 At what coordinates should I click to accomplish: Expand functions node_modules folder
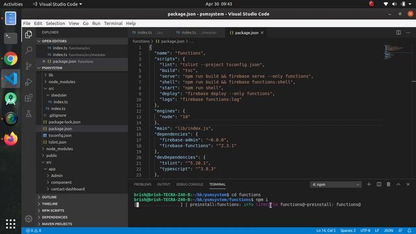(x=62, y=82)
